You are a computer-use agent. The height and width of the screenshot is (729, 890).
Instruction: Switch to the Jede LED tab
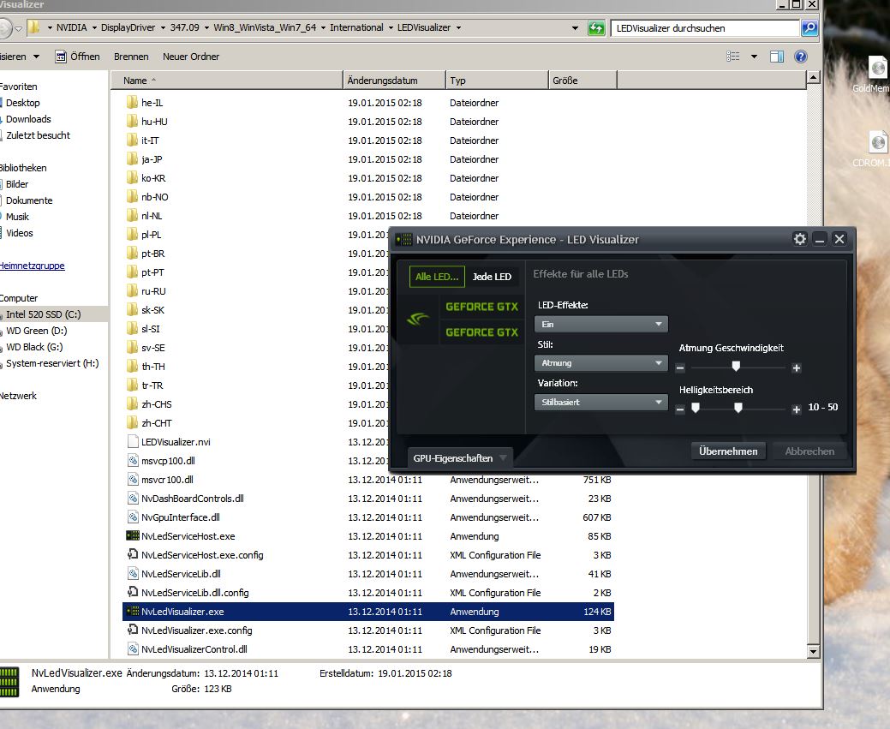coord(492,277)
